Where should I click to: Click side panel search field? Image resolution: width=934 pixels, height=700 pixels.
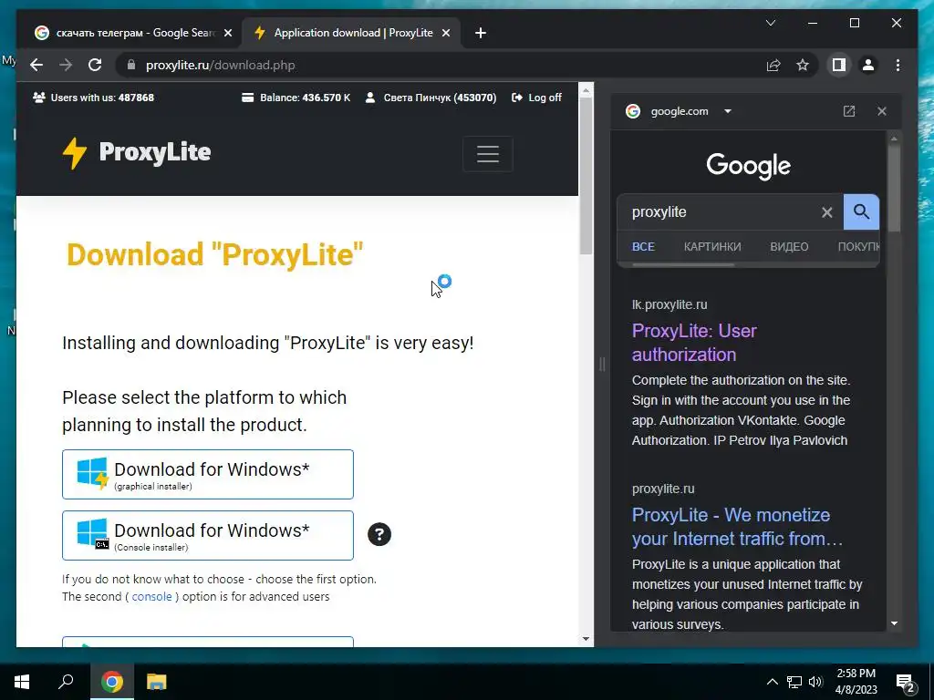722,211
